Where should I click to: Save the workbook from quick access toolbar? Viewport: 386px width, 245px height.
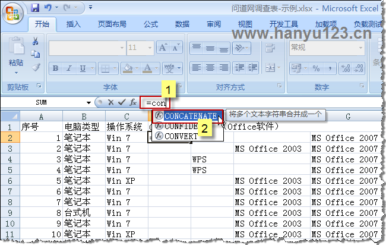pyautogui.click(x=35, y=8)
